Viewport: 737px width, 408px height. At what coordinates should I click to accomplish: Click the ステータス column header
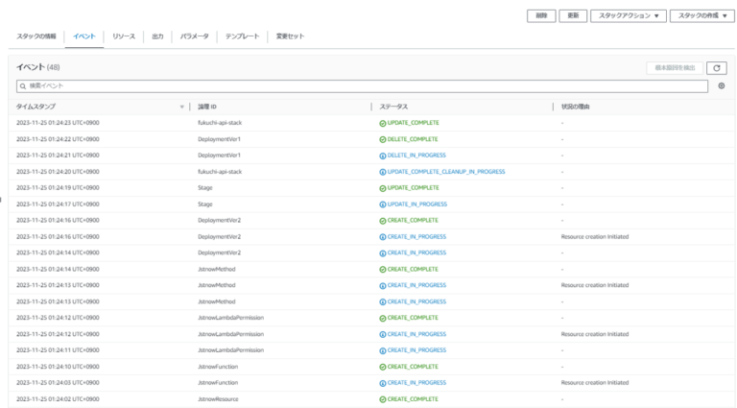click(393, 107)
